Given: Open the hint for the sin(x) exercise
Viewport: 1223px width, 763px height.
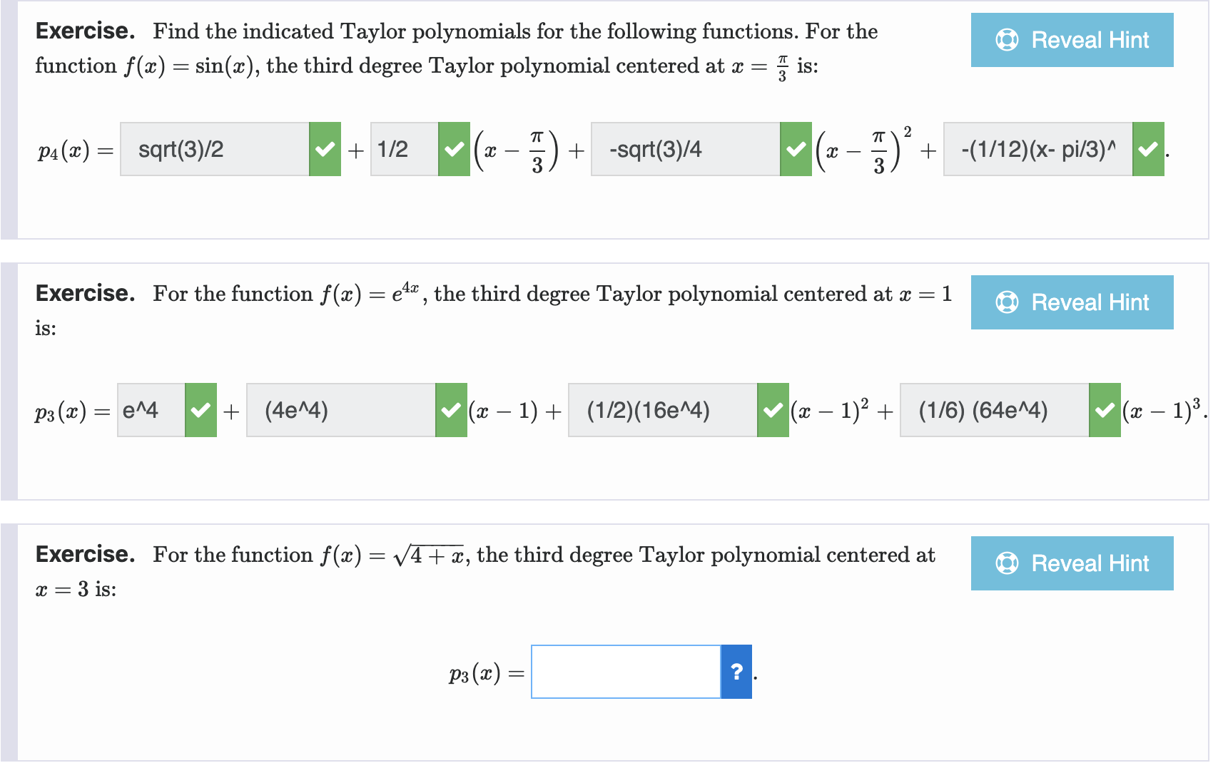Looking at the screenshot, I should (x=1071, y=41).
